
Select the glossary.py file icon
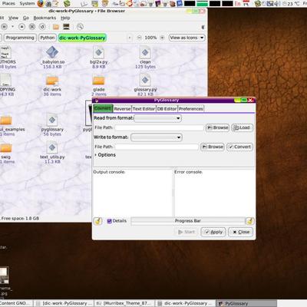click(x=145, y=81)
